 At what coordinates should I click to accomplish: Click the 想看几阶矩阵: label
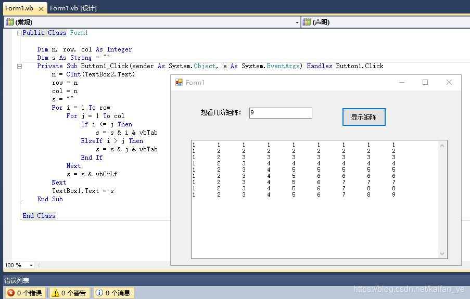(221, 113)
